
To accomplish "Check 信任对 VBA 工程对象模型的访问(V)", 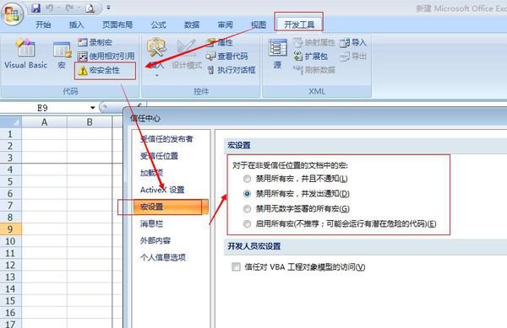I will pos(237,266).
